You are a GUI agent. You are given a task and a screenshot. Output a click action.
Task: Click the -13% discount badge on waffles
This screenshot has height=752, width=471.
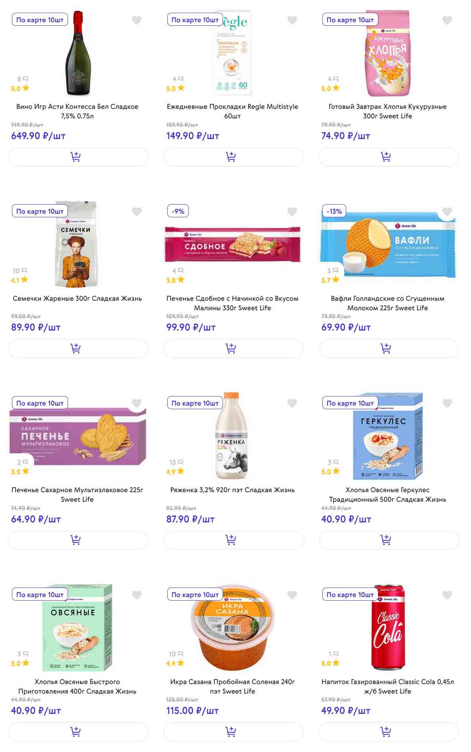334,211
